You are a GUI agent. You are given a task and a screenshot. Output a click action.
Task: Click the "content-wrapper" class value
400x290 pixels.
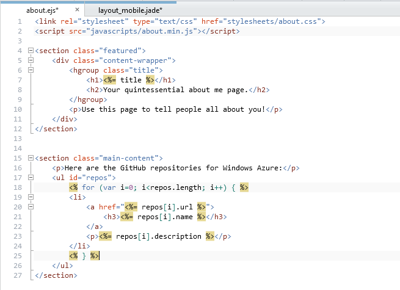[x=135, y=60]
